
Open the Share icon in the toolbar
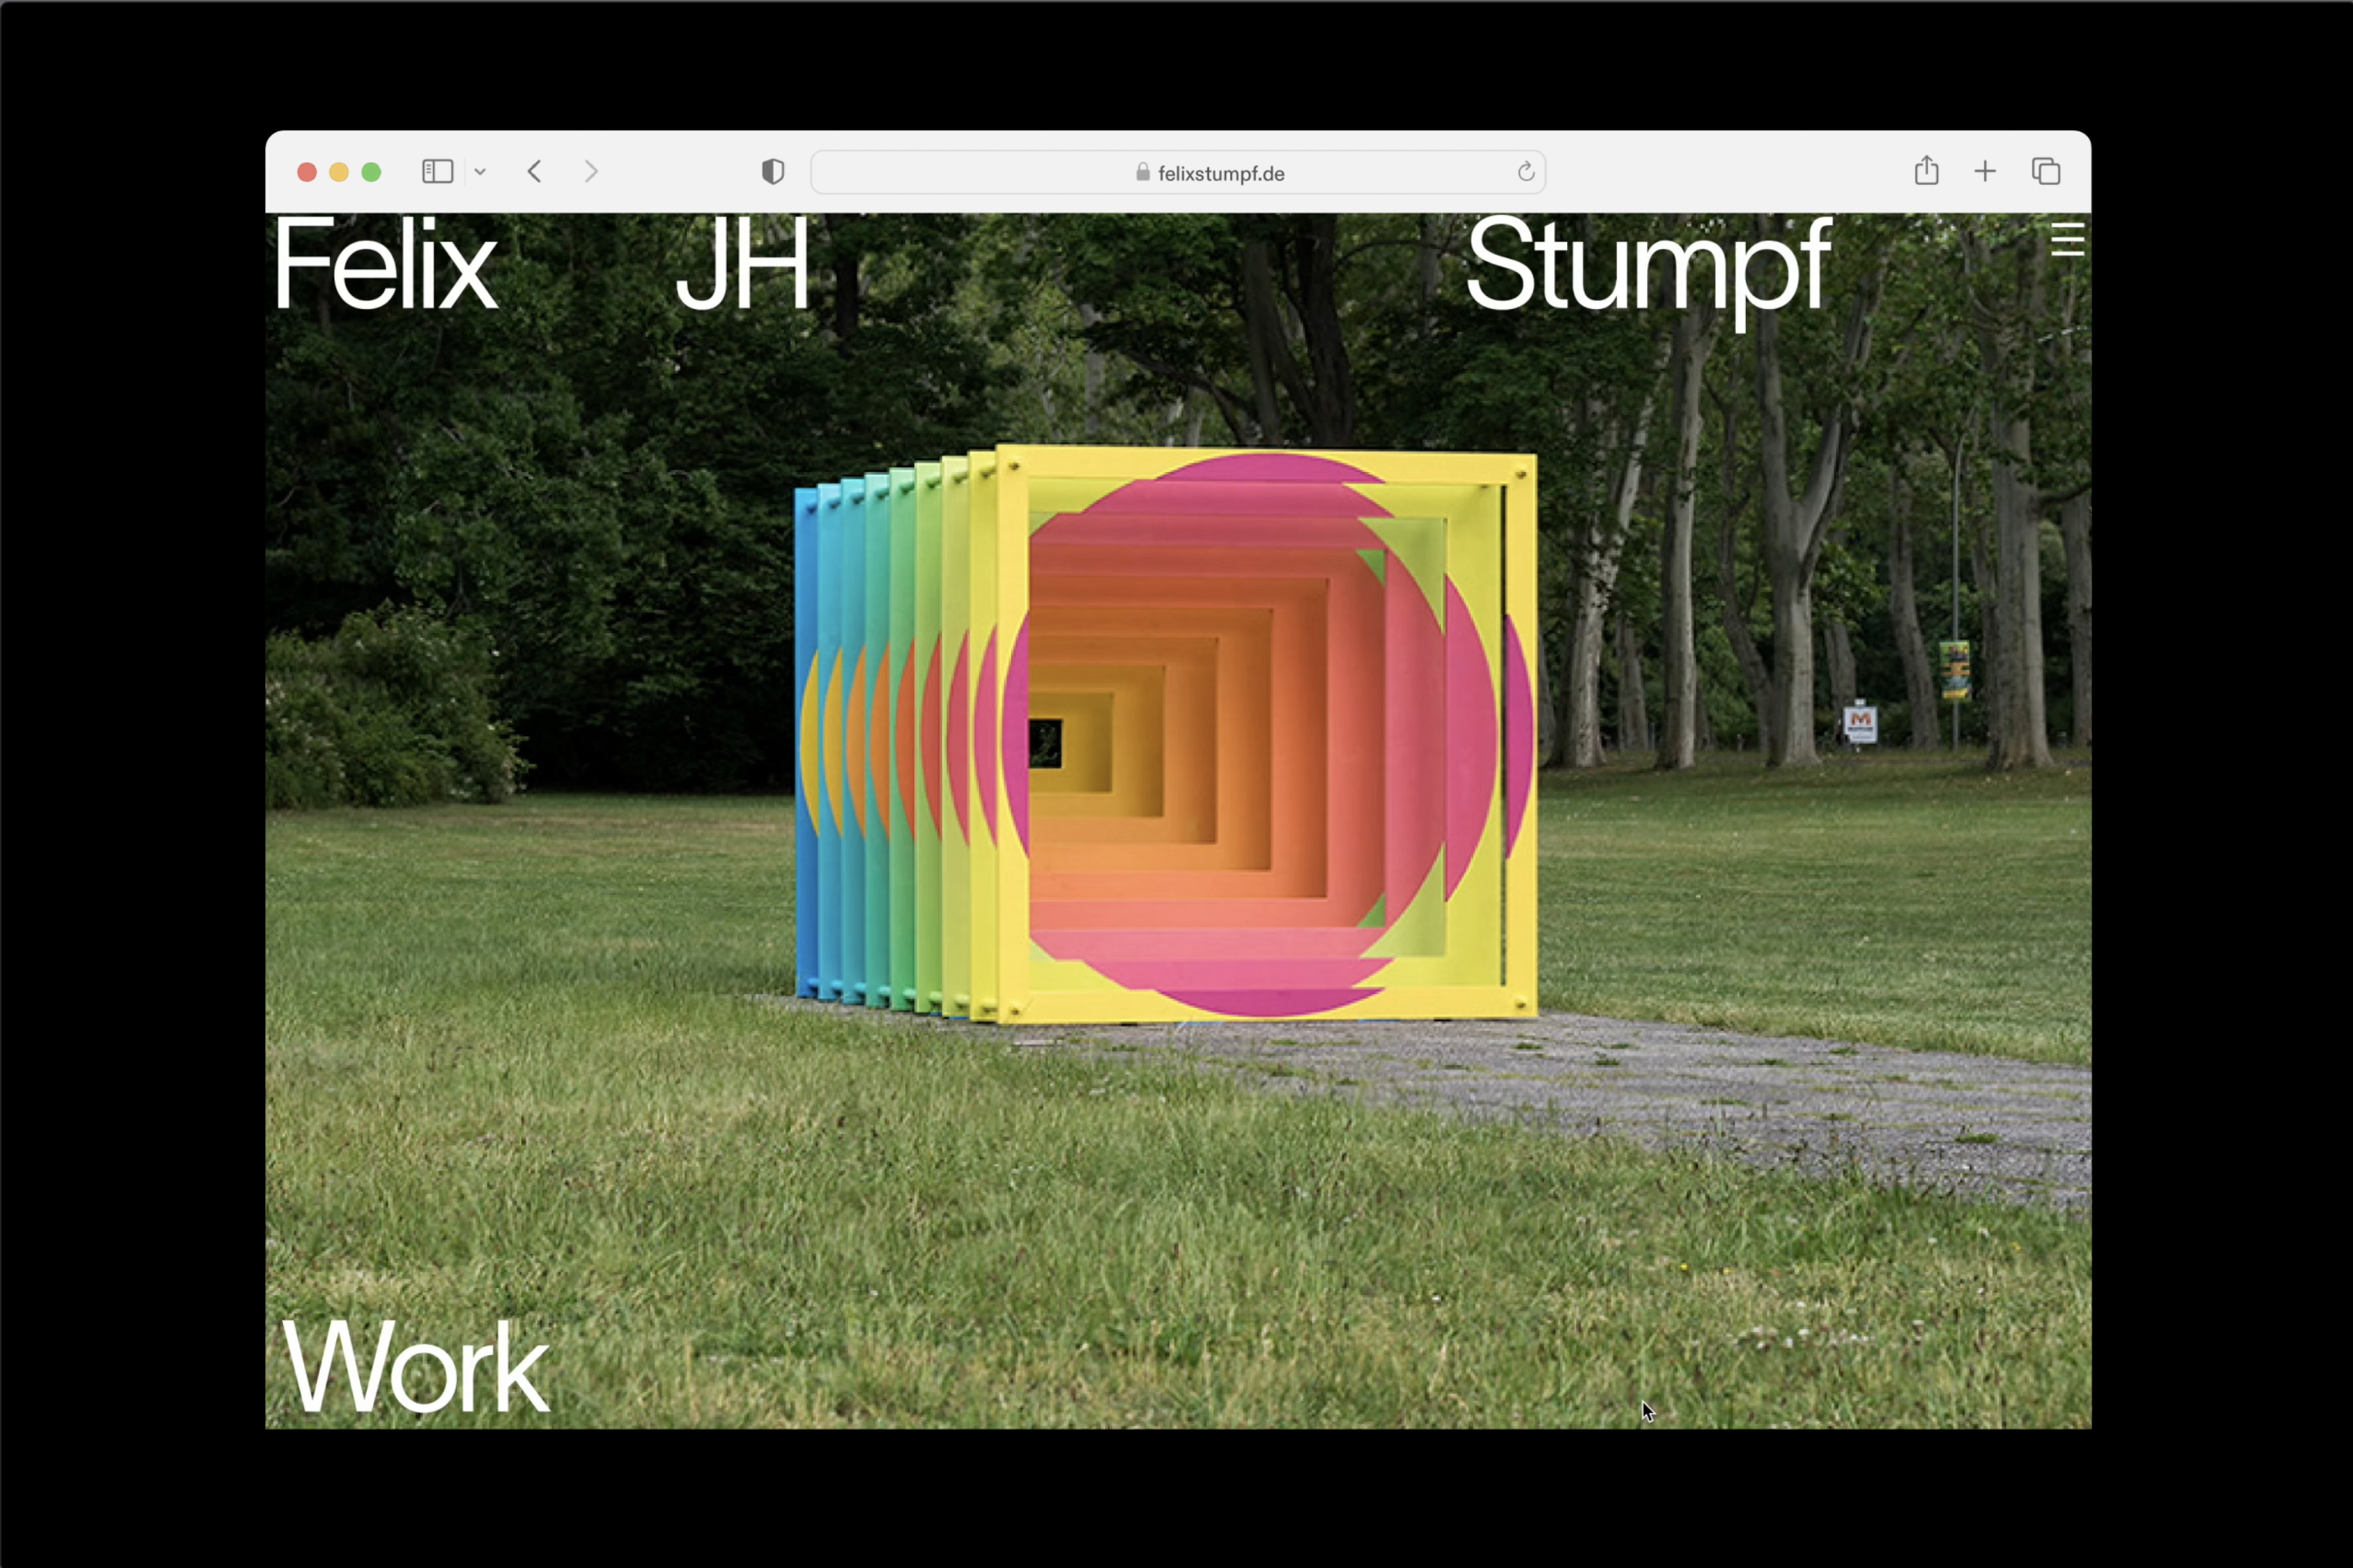click(x=1926, y=171)
